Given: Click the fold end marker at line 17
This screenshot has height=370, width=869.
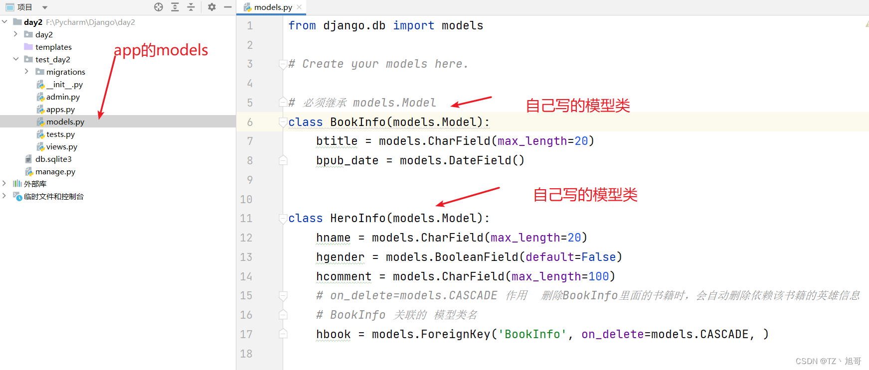Looking at the screenshot, I should coord(283,334).
